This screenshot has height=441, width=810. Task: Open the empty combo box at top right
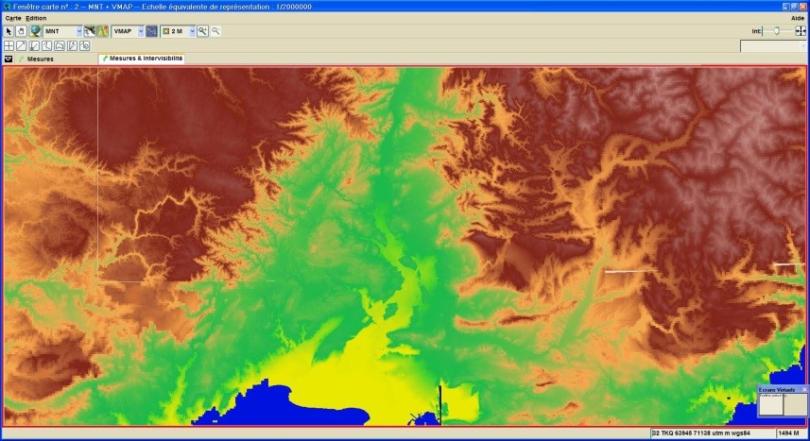[802, 45]
